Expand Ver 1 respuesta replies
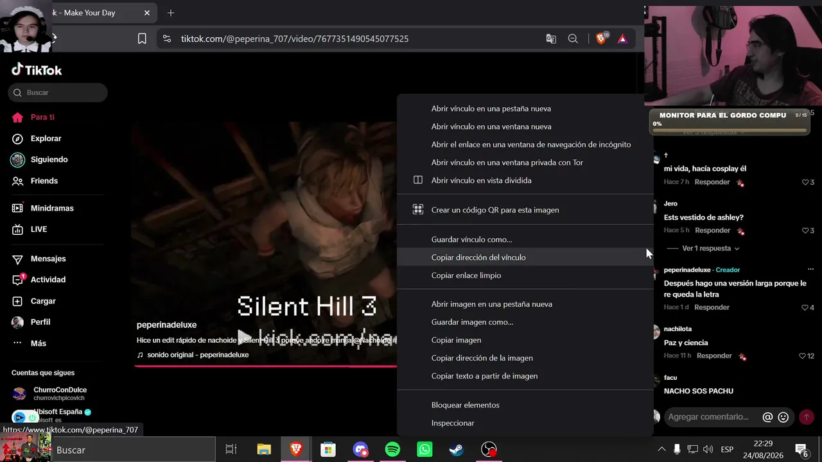Viewport: 822px width, 462px height. (x=710, y=248)
